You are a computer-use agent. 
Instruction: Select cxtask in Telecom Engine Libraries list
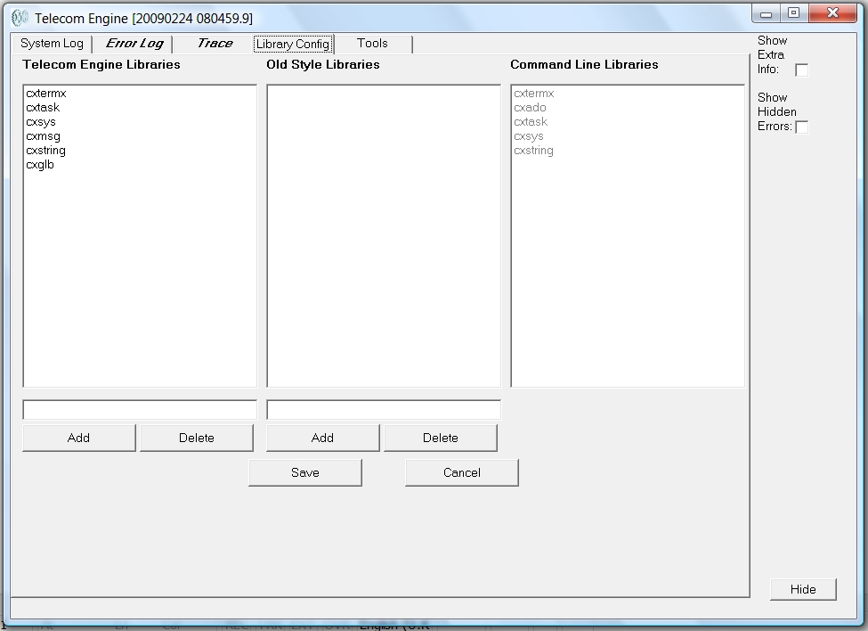[x=43, y=108]
